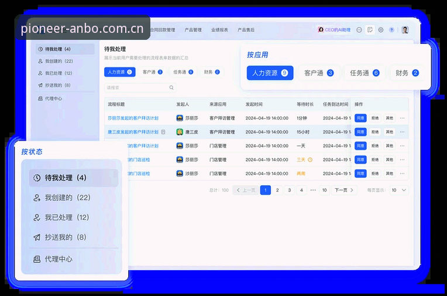
Task: Open the note-edit icon in top bar
Action: pos(370,30)
